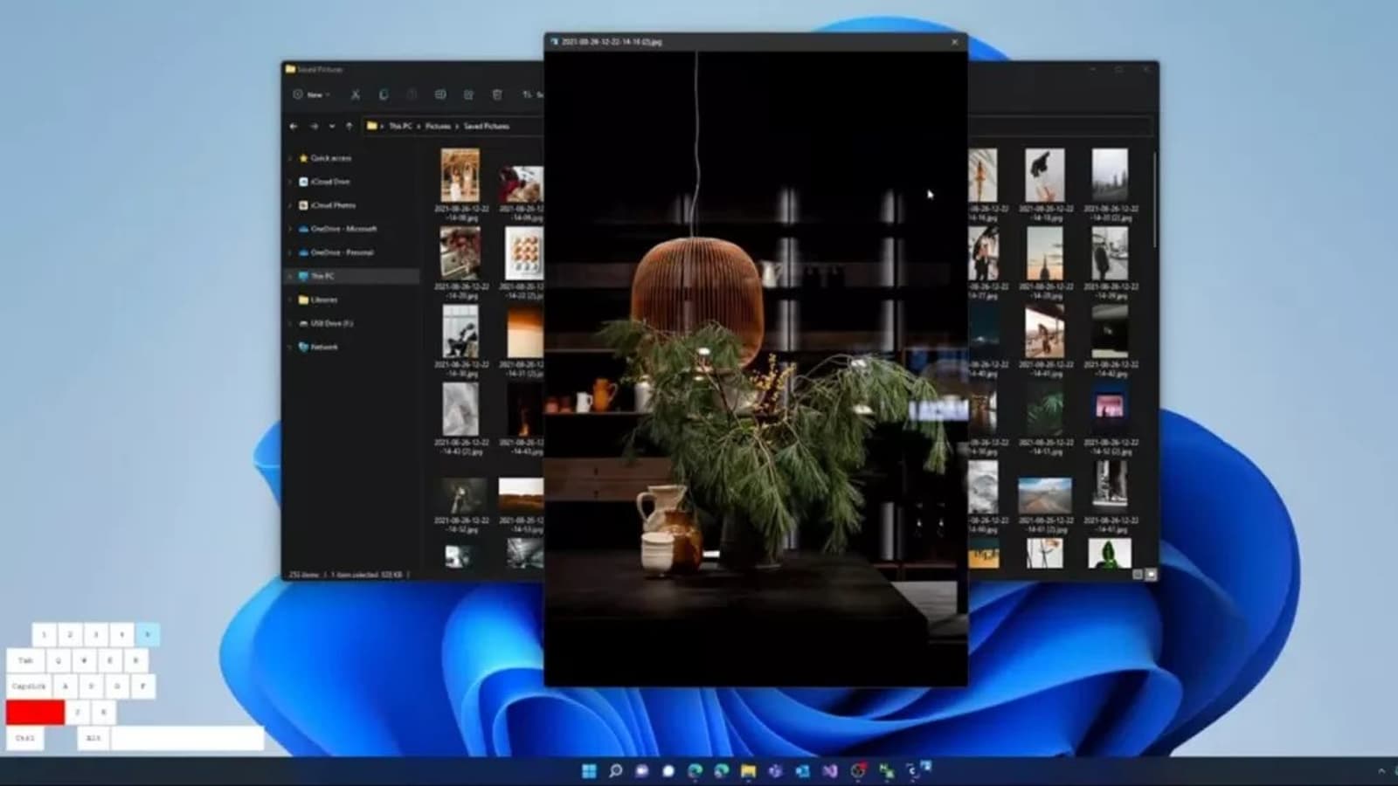Expand the iCloud Drive tree node
The image size is (1398, 786).
291,182
